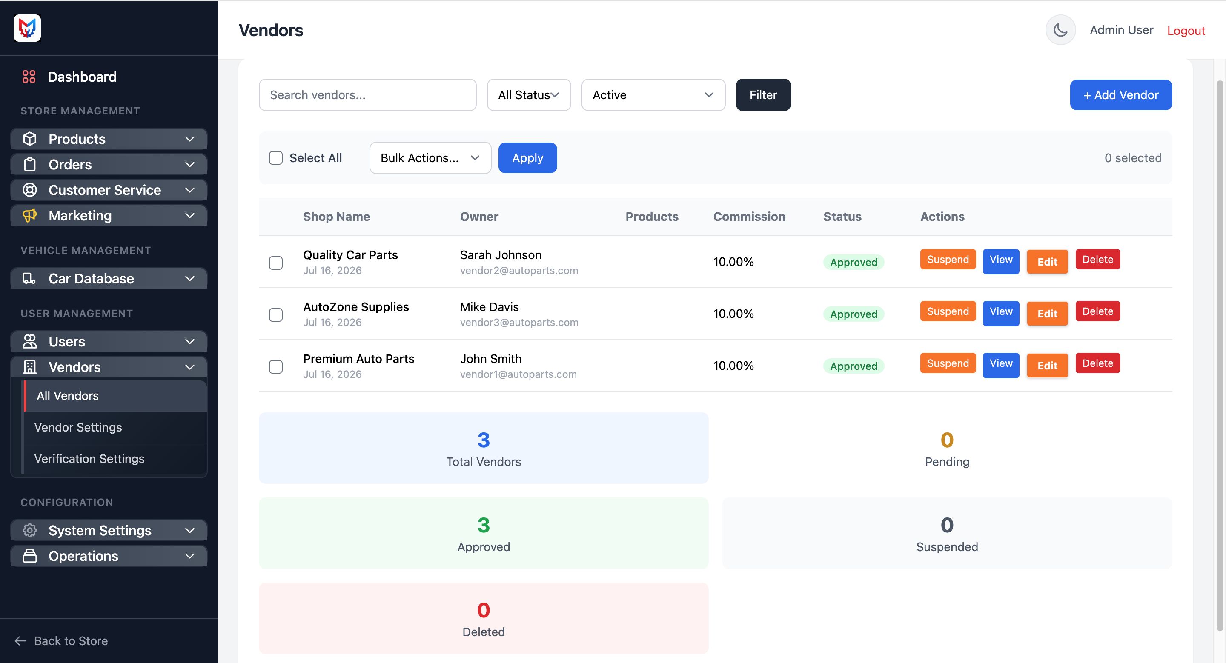Click the Orders clipboard icon
Viewport: 1226px width, 663px height.
click(x=29, y=165)
